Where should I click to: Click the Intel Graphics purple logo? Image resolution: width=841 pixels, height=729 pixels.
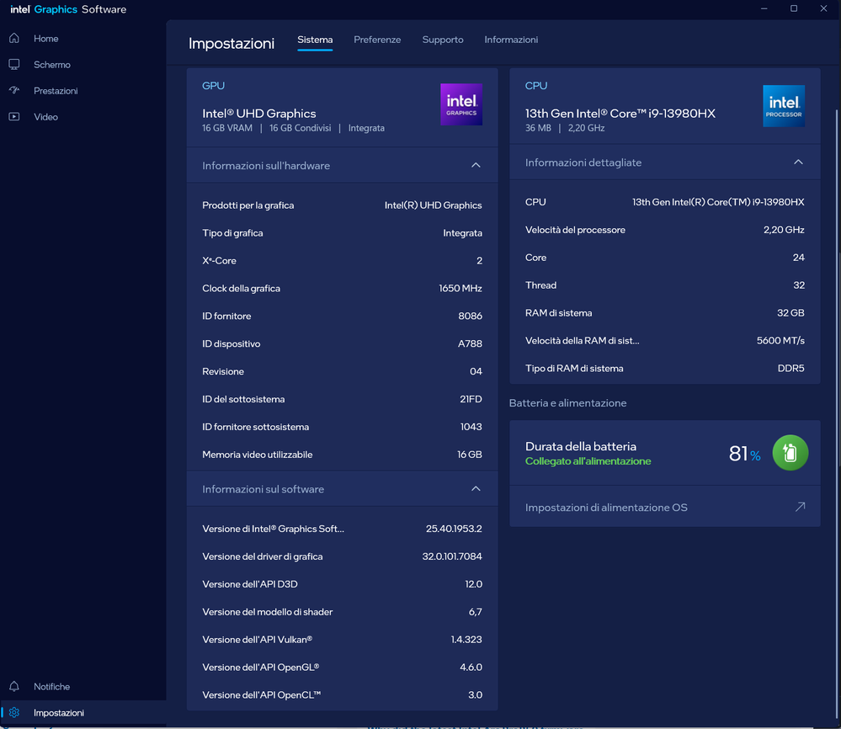(x=461, y=104)
